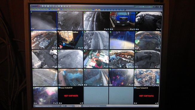Click the monitor icon ending the channel indicator strip
The height and width of the screenshot is (110, 195).
pos(125,10)
